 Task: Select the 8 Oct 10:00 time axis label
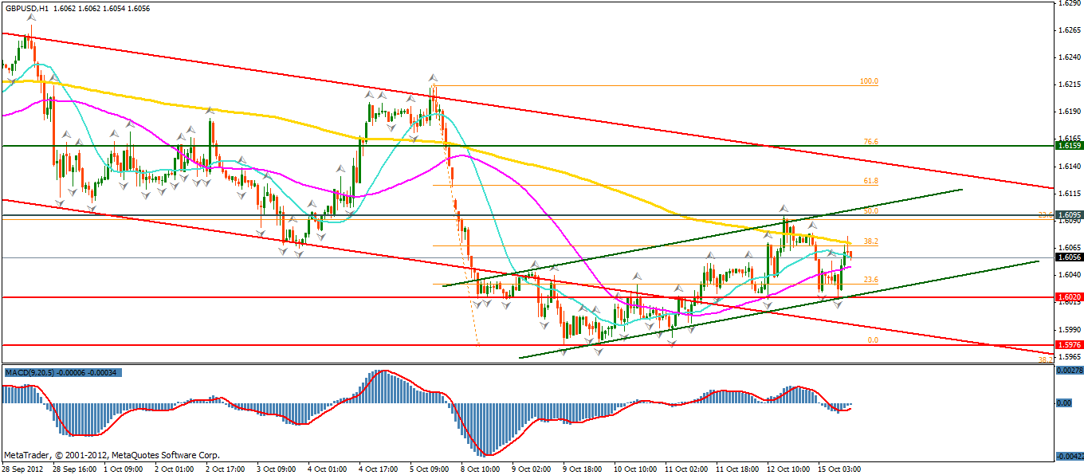[x=481, y=469]
